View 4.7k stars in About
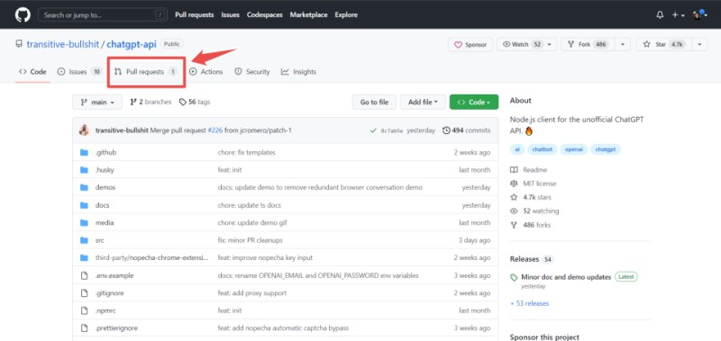The image size is (721, 341). [531, 197]
